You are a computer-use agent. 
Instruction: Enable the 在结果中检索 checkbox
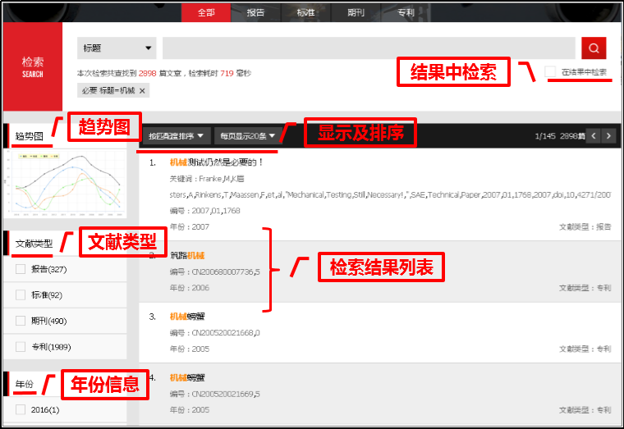[550, 72]
